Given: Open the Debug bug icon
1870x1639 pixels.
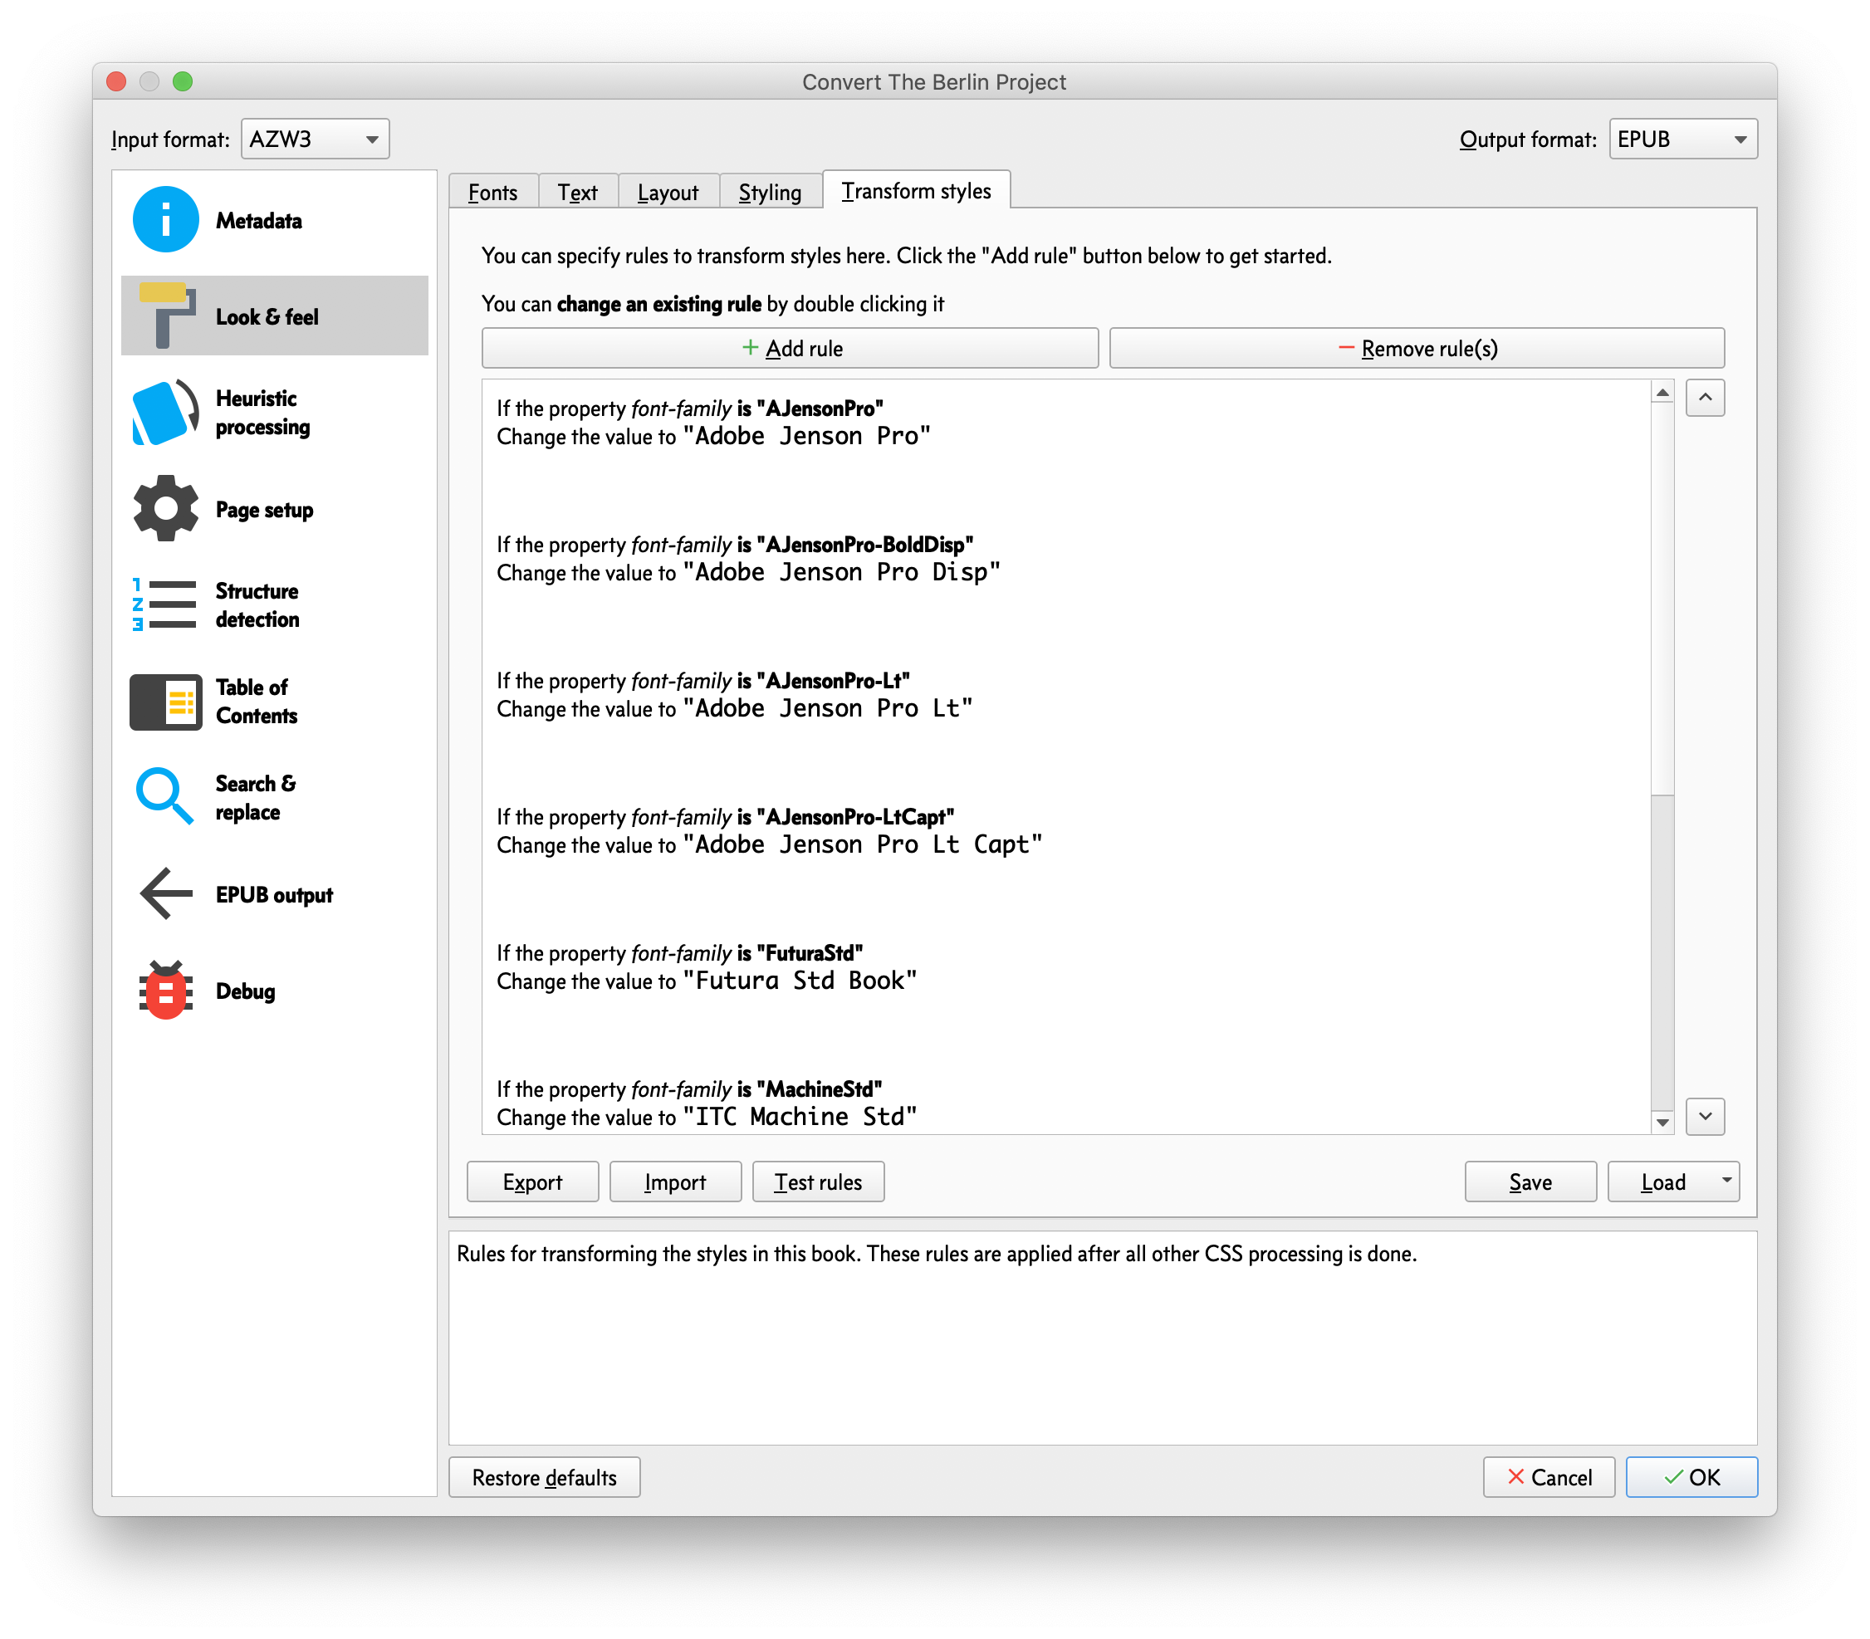Looking at the screenshot, I should click(165, 991).
